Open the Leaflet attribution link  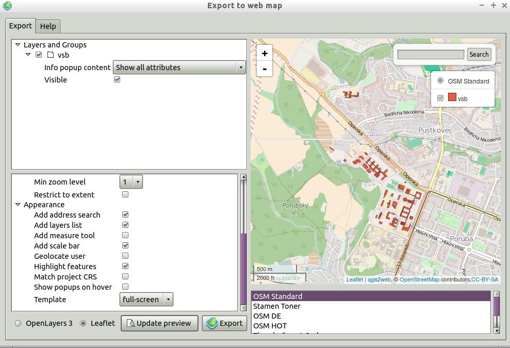355,279
